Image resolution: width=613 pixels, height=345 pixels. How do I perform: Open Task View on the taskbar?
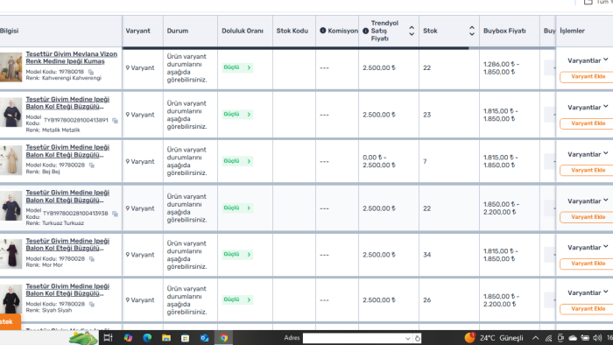pos(109,338)
